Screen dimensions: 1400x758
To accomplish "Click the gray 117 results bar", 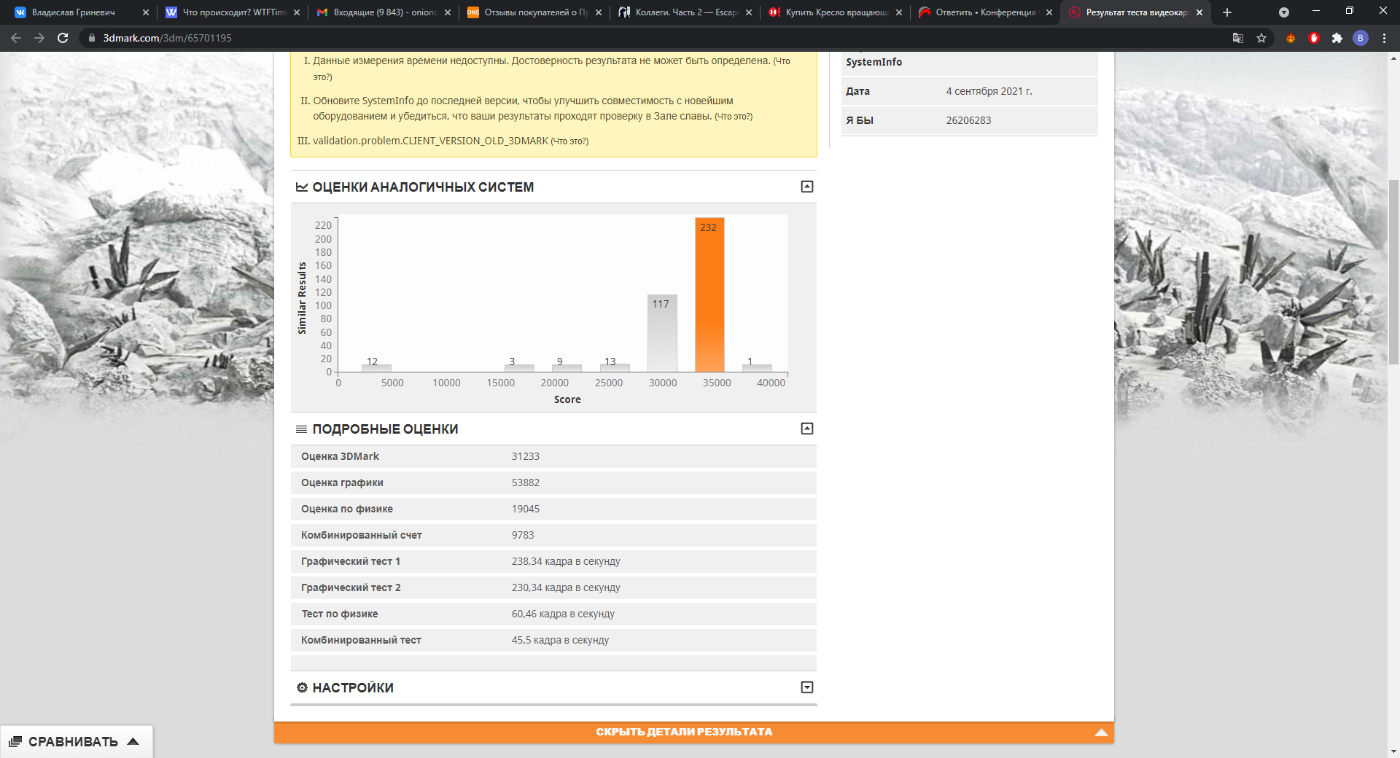I will click(662, 333).
